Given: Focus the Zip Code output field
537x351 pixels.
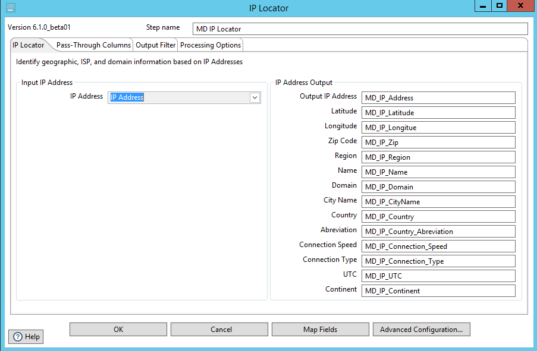Looking at the screenshot, I should click(x=438, y=143).
